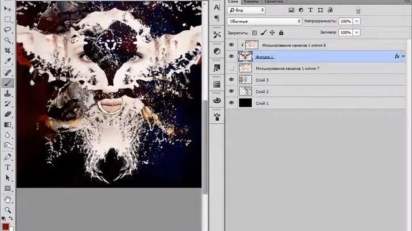
Task: Lock all layer attributes
Action: (281, 33)
